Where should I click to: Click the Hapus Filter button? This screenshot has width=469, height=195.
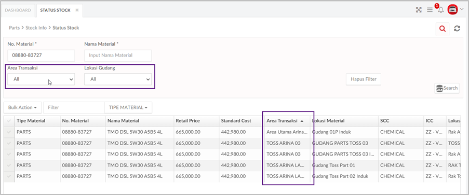pyautogui.click(x=364, y=79)
